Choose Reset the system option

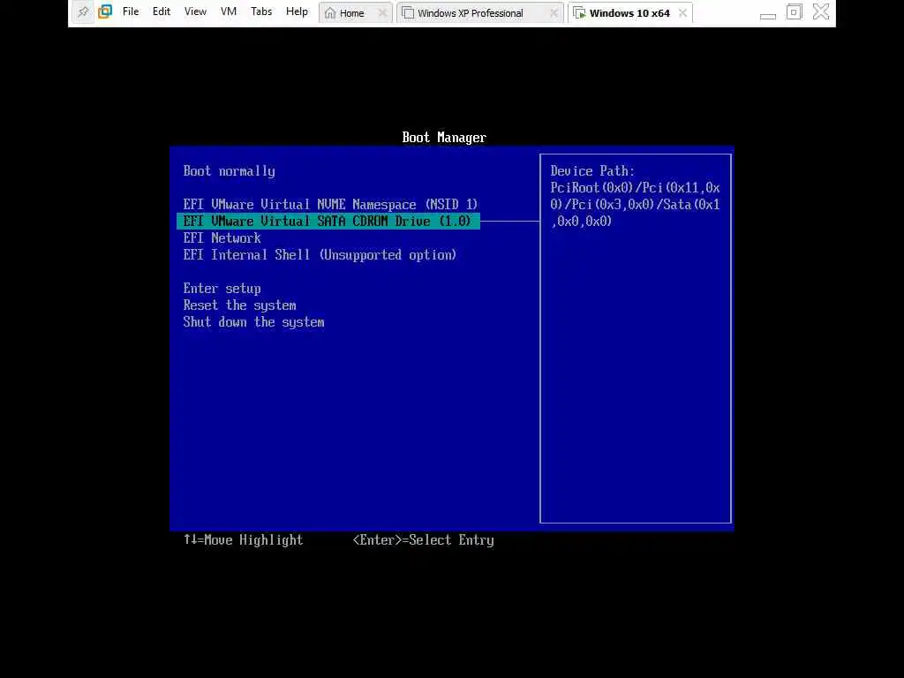pyautogui.click(x=240, y=305)
